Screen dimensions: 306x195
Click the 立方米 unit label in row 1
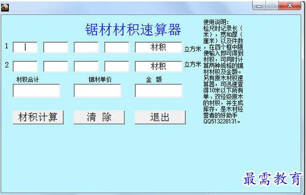pos(193,49)
